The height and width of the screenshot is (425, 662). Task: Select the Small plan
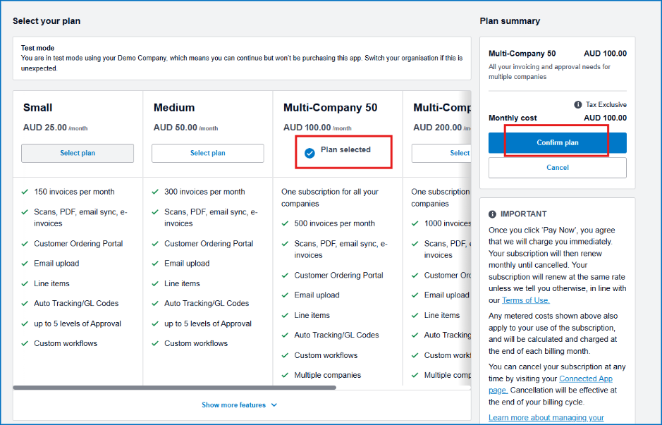(x=78, y=153)
